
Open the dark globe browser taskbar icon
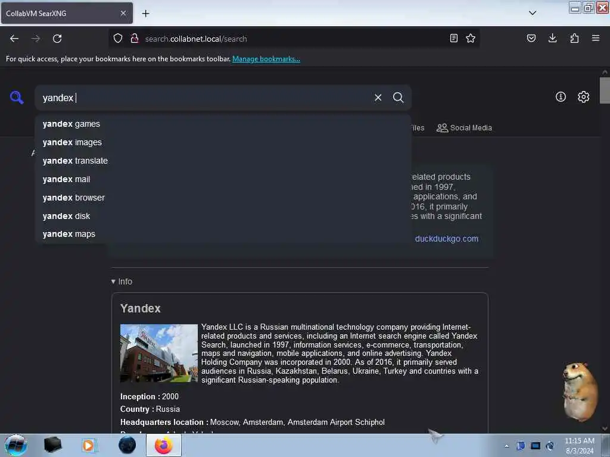127,445
